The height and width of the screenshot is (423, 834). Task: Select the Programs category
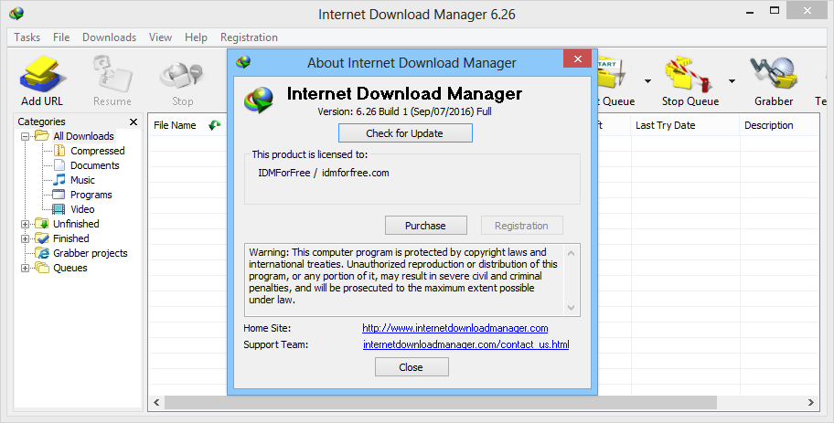click(91, 195)
